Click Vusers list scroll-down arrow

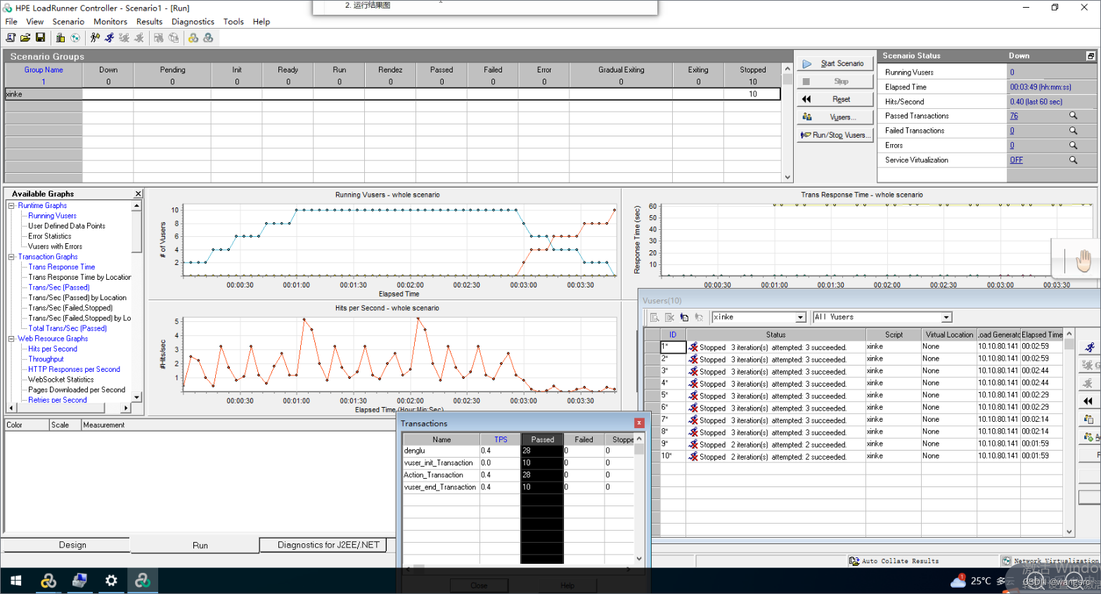[x=1069, y=532]
